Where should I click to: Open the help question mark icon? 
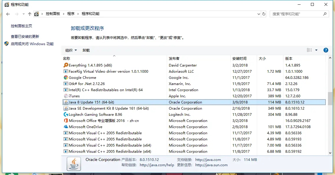(326, 50)
